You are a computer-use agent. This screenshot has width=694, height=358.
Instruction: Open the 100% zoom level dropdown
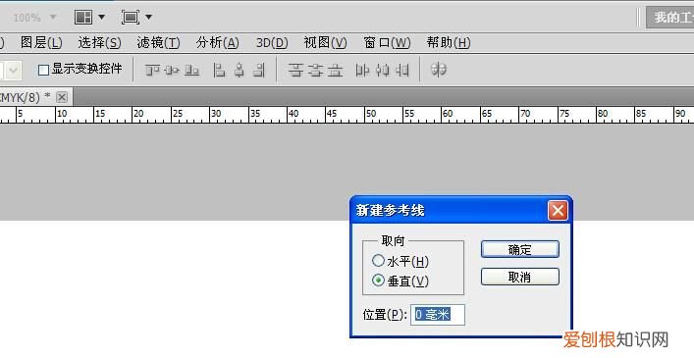53,18
